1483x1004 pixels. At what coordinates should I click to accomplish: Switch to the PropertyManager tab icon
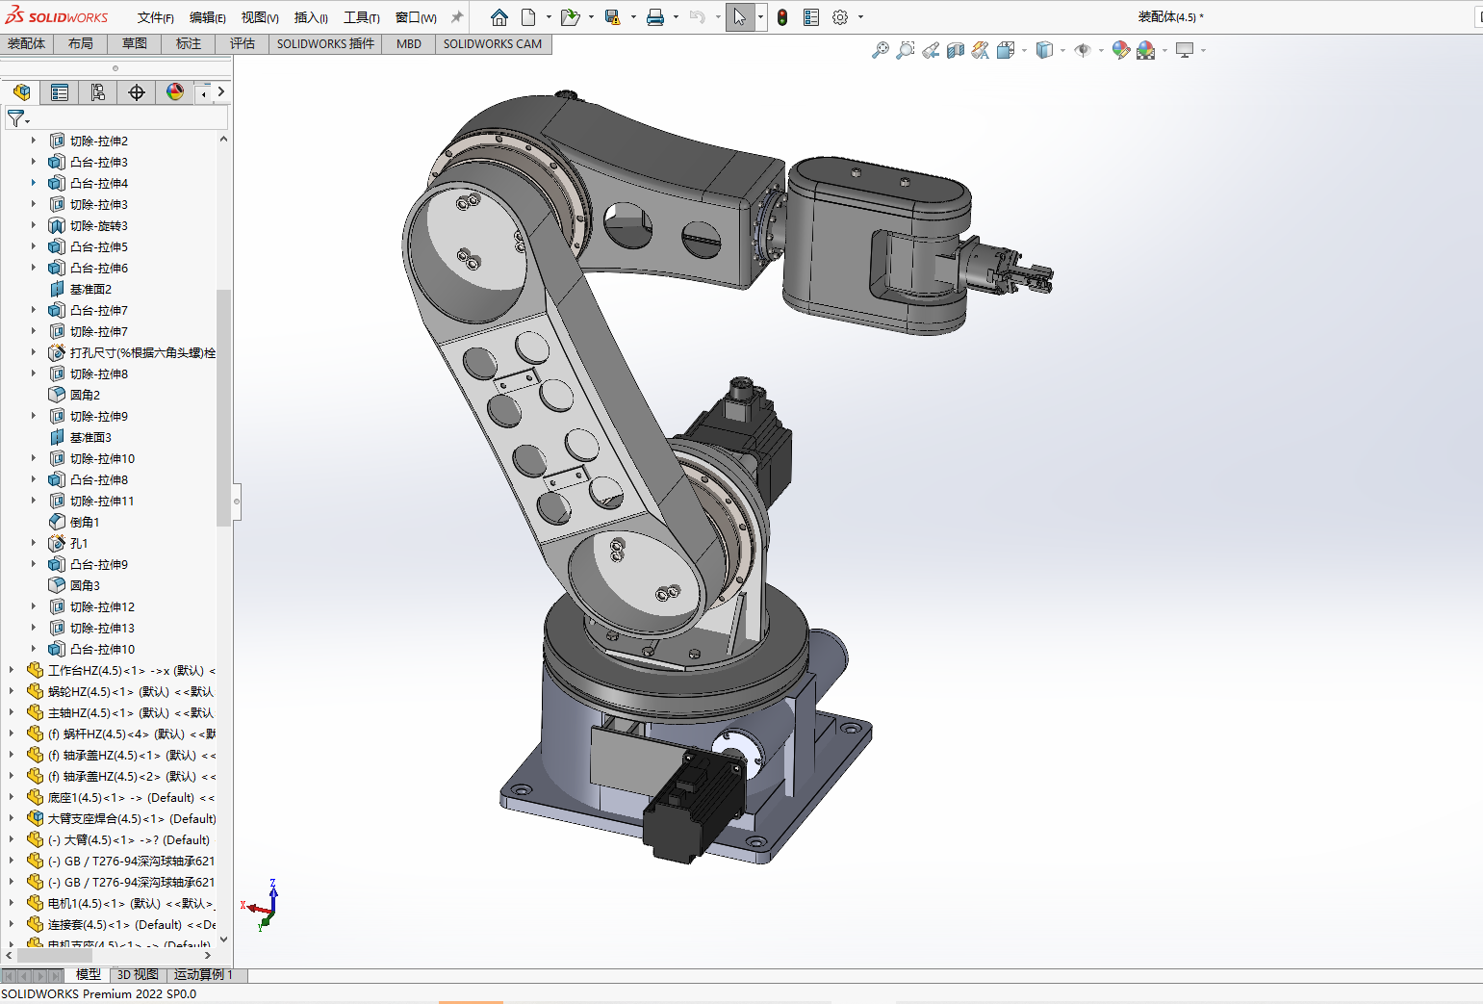[60, 92]
